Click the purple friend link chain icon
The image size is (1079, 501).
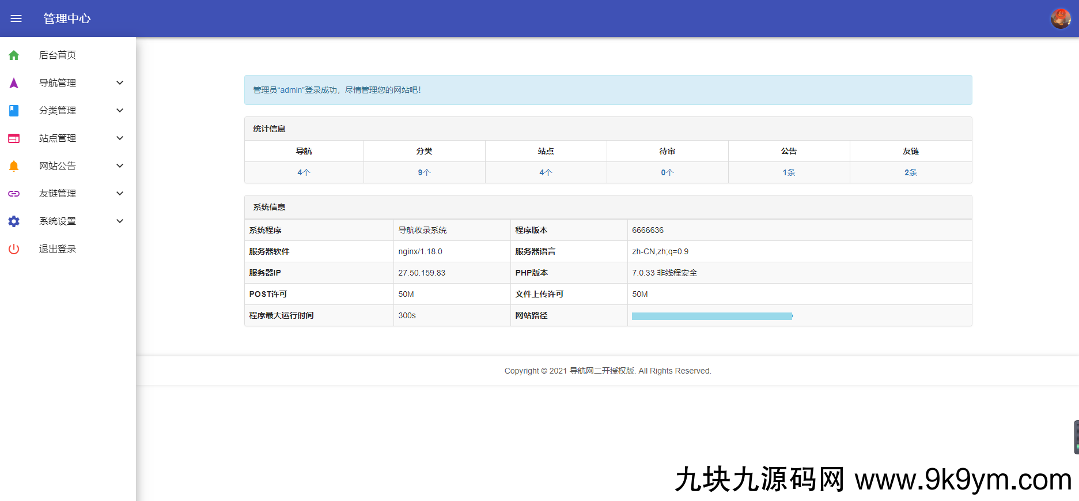pyautogui.click(x=14, y=194)
